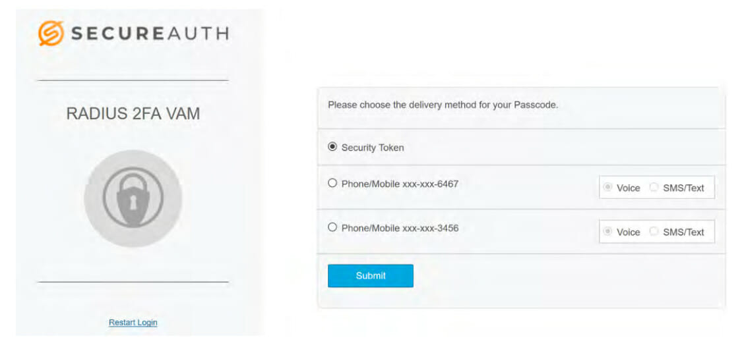Viewport: 744px width, 353px height.
Task: Click the passcode delivery method instruction text
Action: click(443, 105)
